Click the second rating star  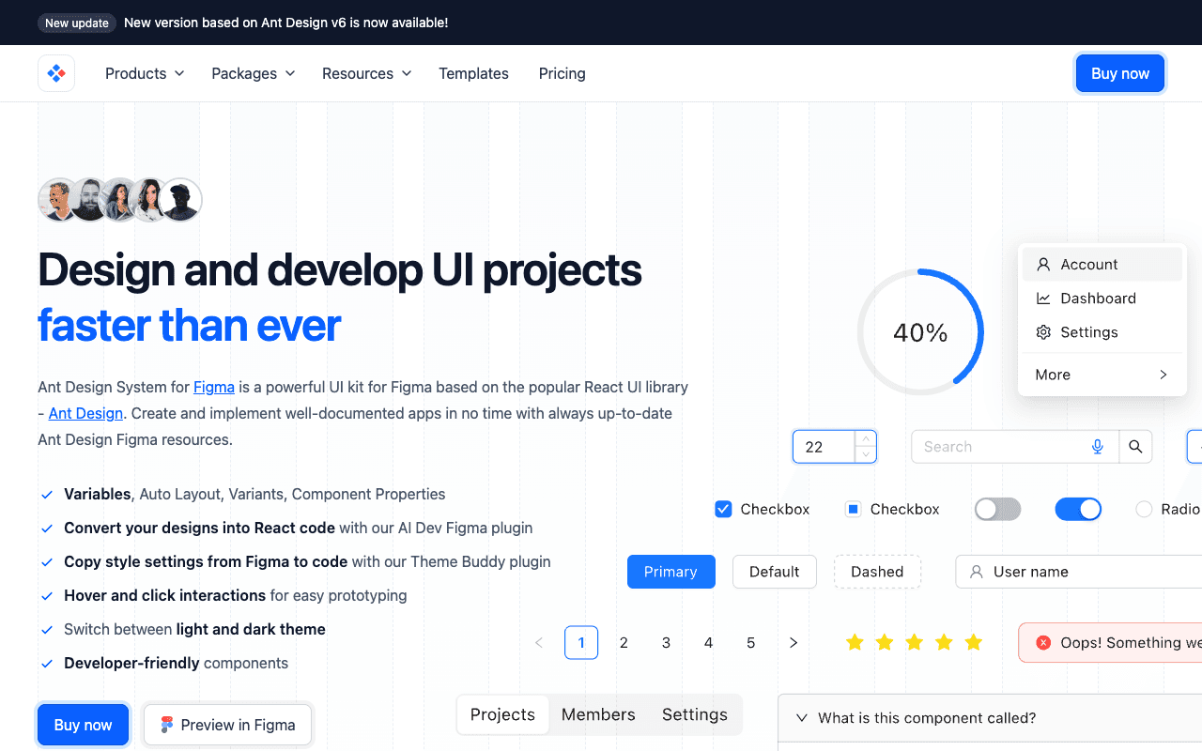pyautogui.click(x=885, y=642)
